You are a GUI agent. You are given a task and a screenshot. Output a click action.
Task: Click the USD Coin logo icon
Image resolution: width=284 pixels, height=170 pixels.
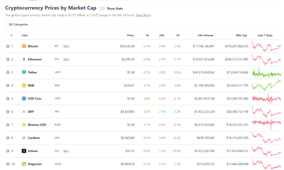[x=24, y=98]
